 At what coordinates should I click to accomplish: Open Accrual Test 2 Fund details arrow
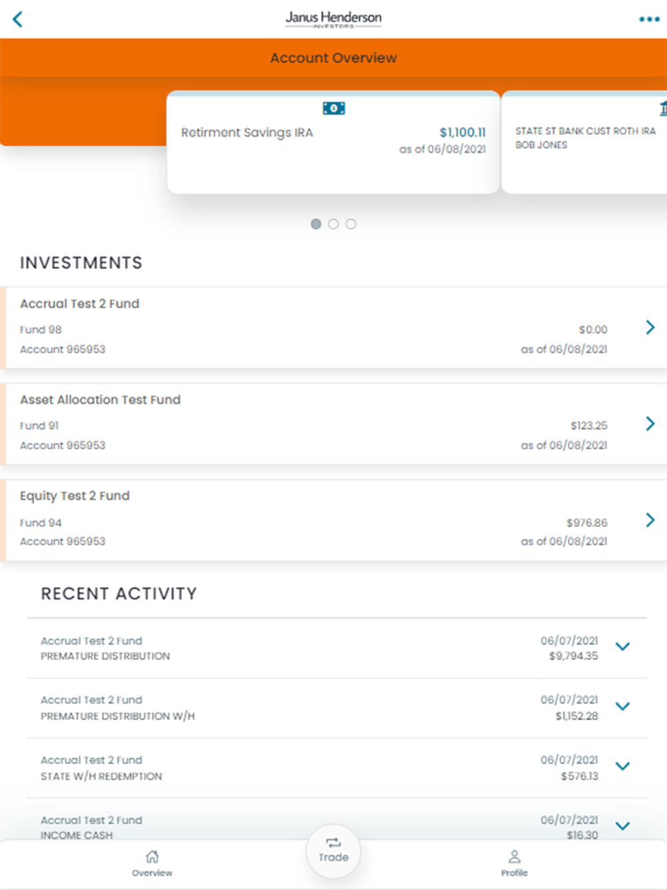coord(650,327)
